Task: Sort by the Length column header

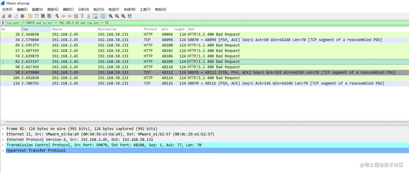Action: pyautogui.click(x=180, y=29)
